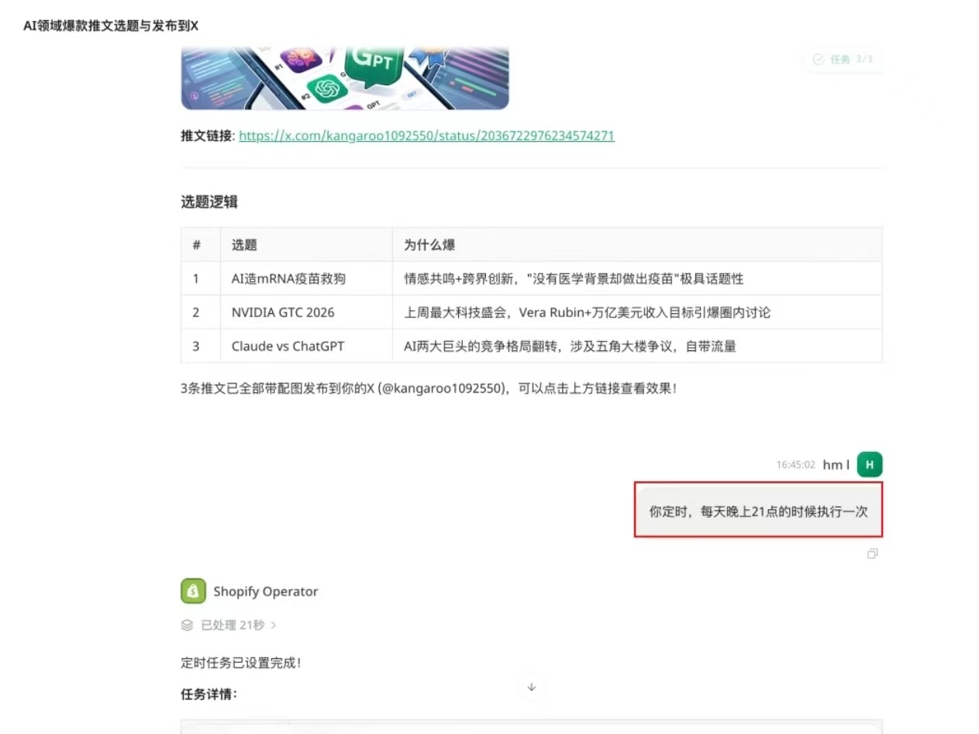Viewport: 979px width, 734px height.
Task: Click the row 3 reason cell mentioning 五角大楼争议
Action: pyautogui.click(x=637, y=346)
